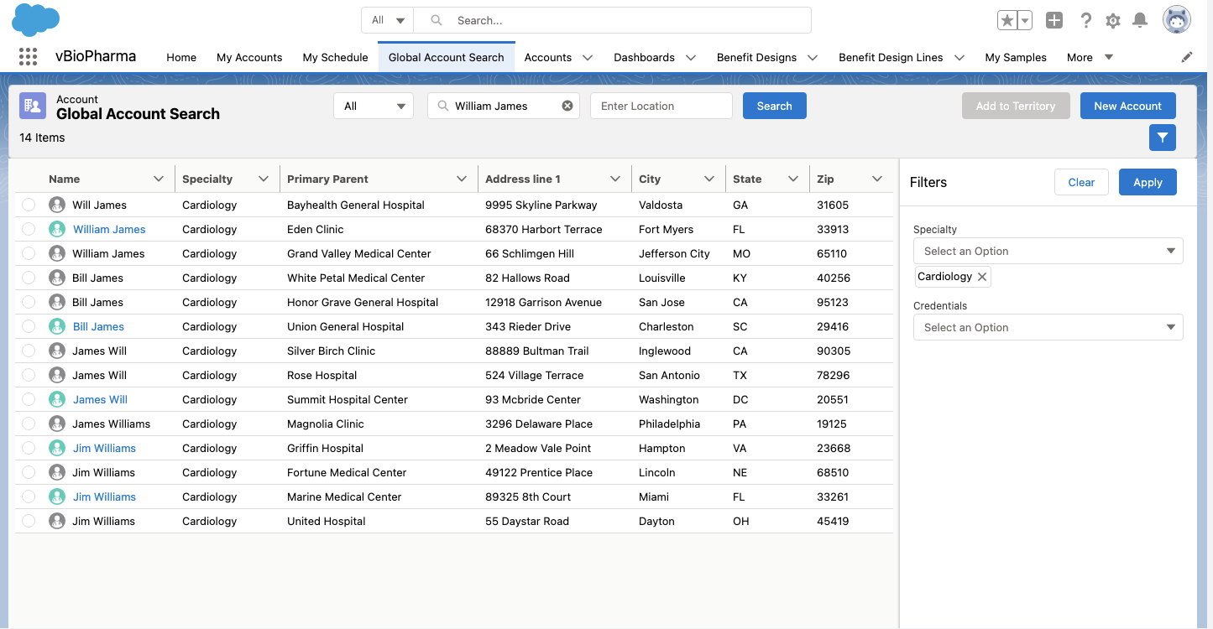Screen dimensions: 1213x629
Task: Open the Credentials filter dropdown
Action: pyautogui.click(x=1048, y=327)
